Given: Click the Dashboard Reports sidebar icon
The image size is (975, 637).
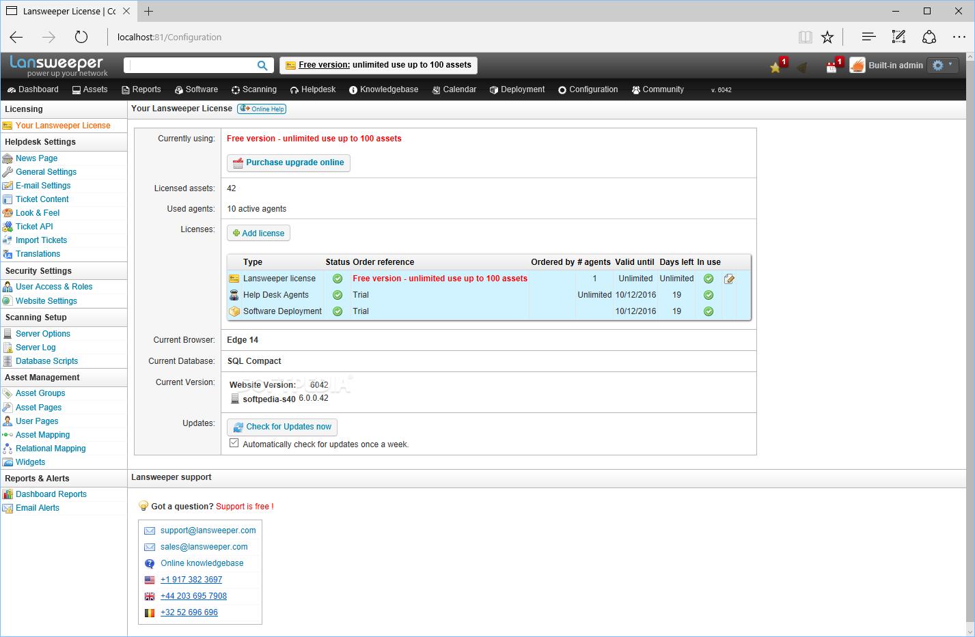Looking at the screenshot, I should (x=8, y=494).
